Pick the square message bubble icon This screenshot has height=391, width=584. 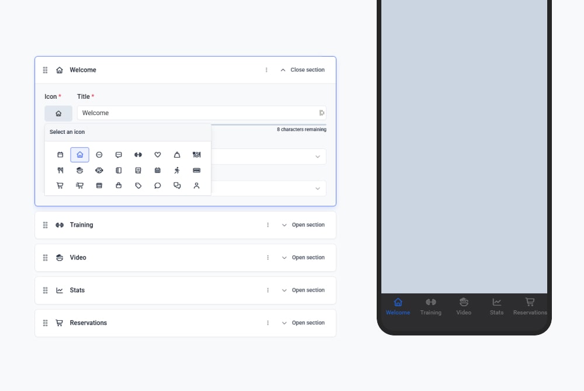point(119,155)
